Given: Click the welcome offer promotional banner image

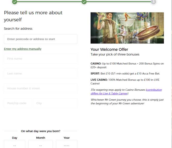Looking at the screenshot, I should pos(127,28).
